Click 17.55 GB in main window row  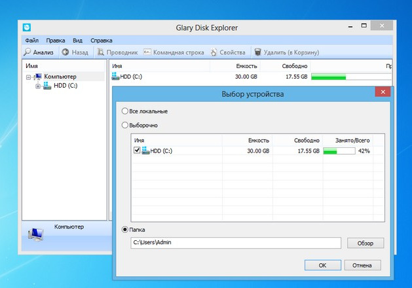[x=297, y=77]
